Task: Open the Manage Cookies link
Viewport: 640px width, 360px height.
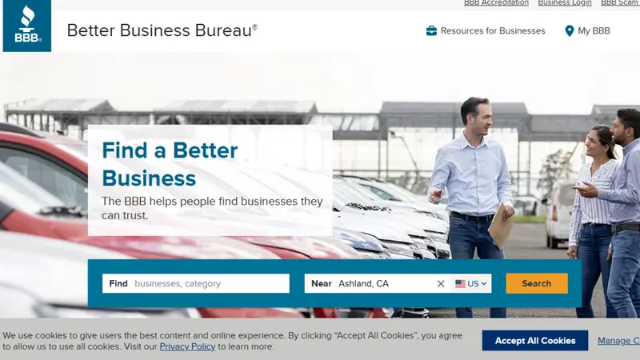Action: point(618,341)
